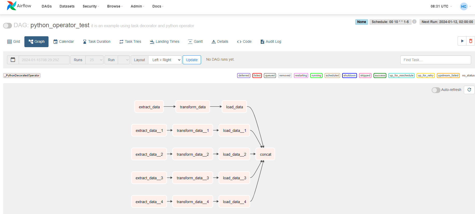Image resolution: width=475 pixels, height=214 pixels.
Task: Click the running status legend badge
Action: click(316, 75)
